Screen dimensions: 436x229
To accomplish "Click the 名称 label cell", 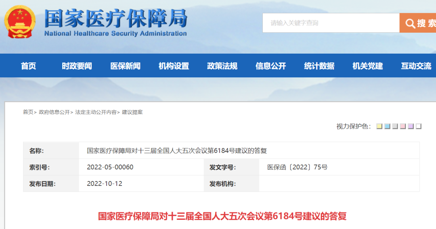I will click(51, 151).
